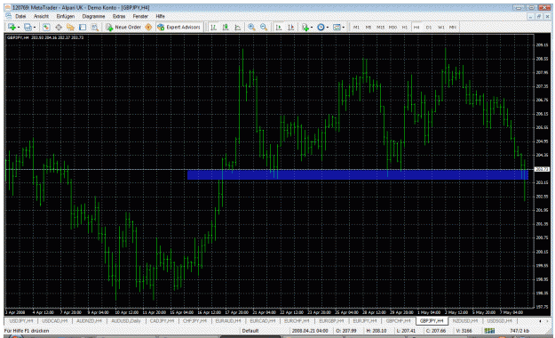Switch to the AUDUSD,Daily chart tab
Screen dimensions: 555x338
pos(126,321)
